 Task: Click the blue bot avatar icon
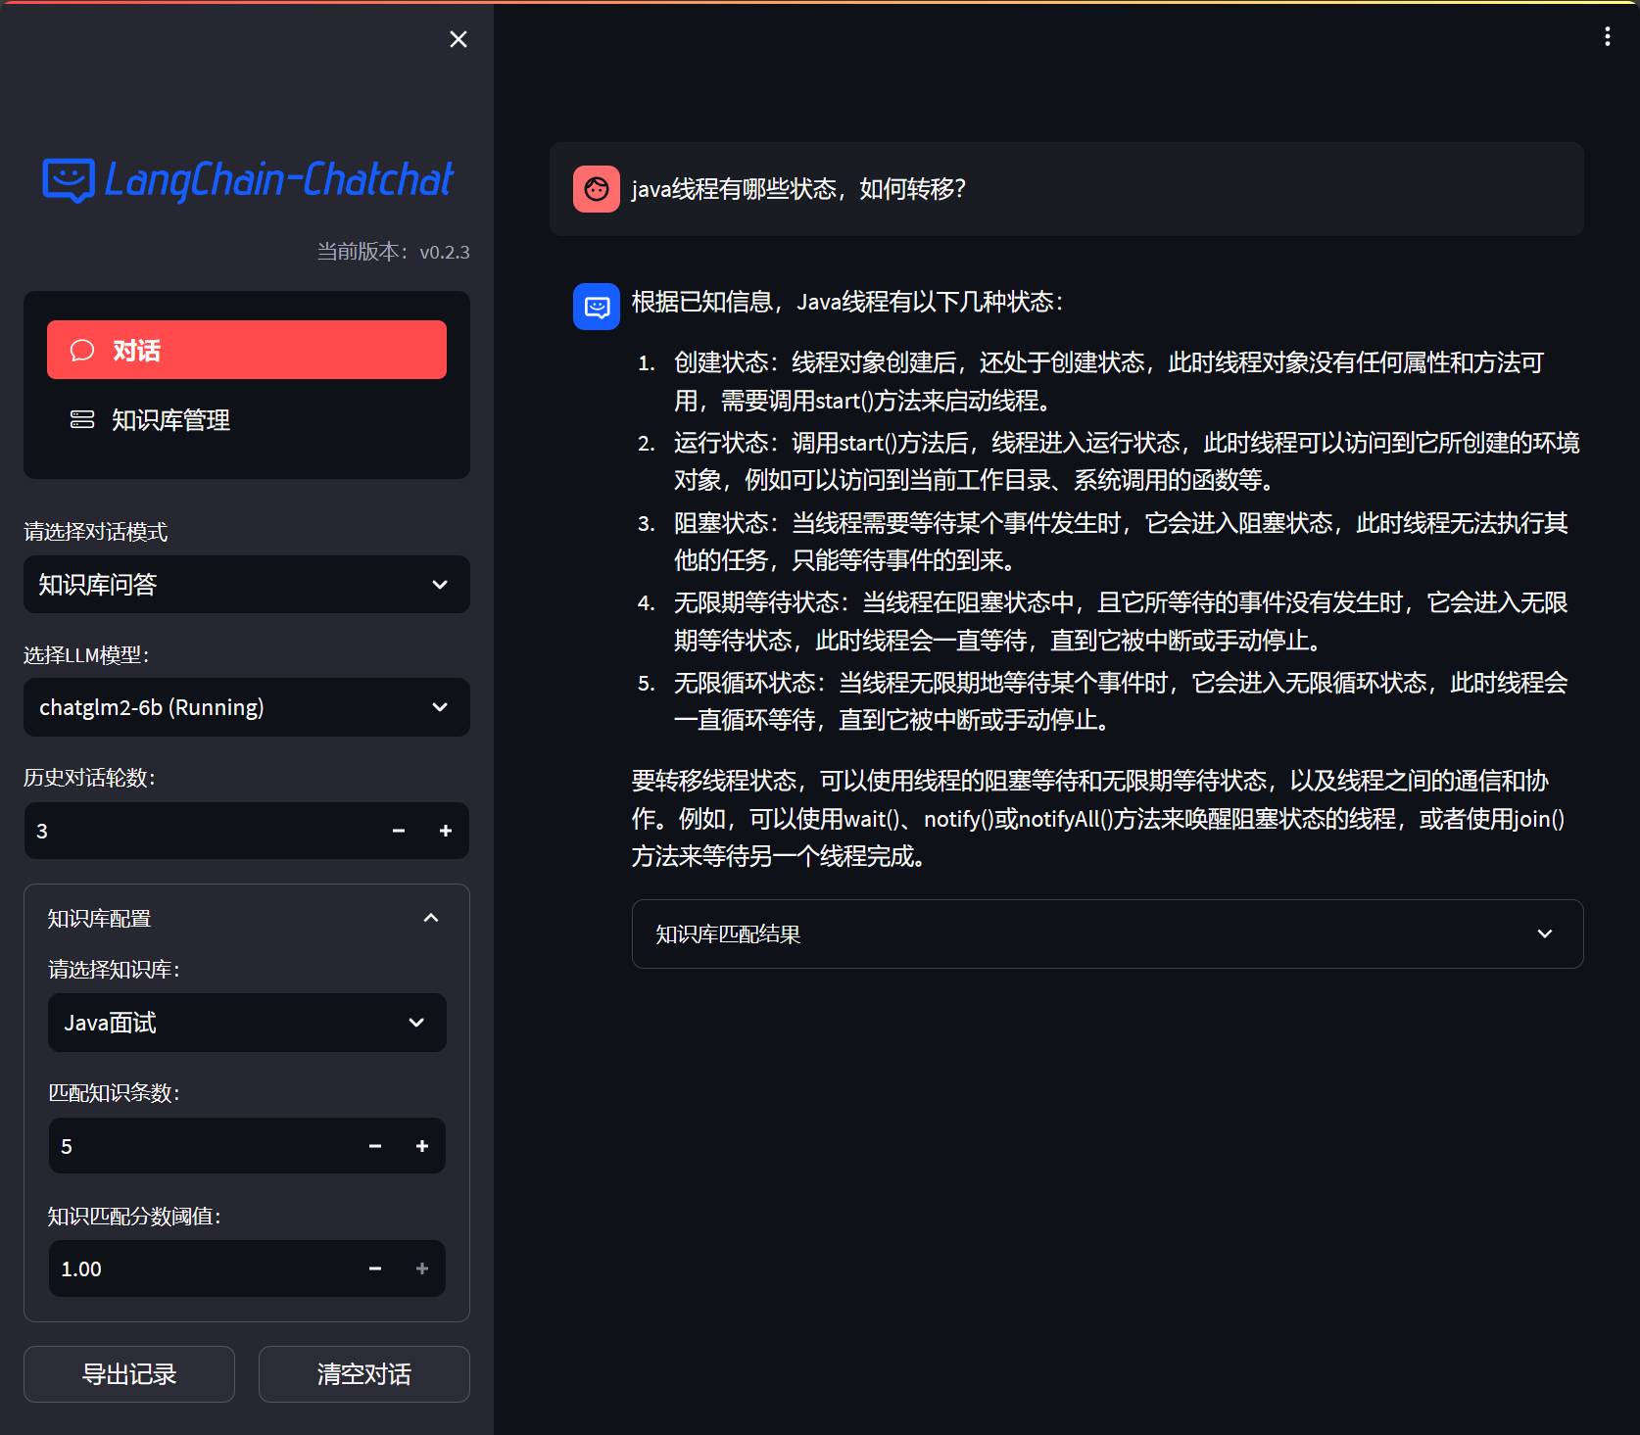596,307
